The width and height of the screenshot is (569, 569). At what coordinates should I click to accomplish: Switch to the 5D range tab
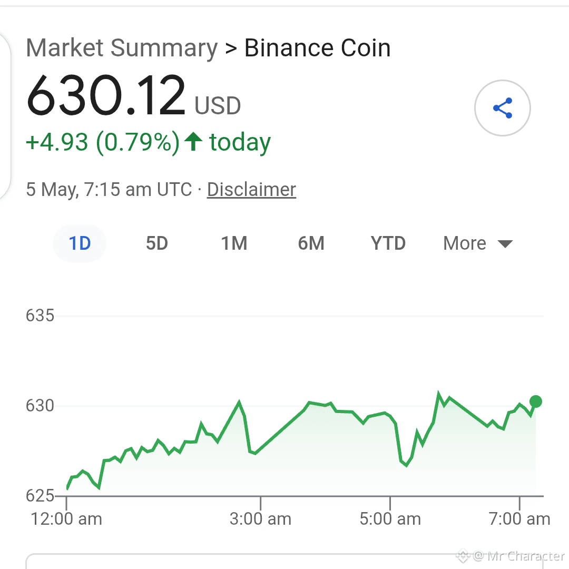[157, 243]
